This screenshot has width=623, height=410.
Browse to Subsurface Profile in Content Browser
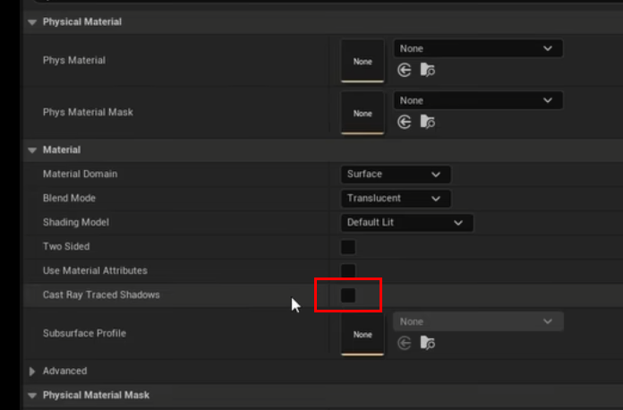(x=428, y=343)
